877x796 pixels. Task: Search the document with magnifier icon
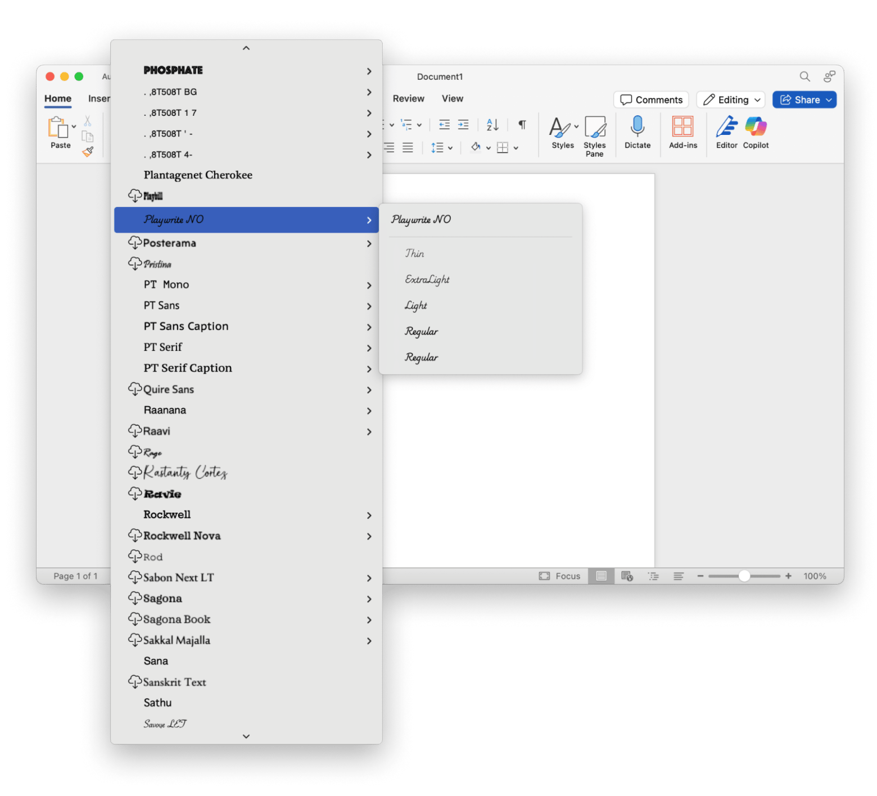pos(804,76)
